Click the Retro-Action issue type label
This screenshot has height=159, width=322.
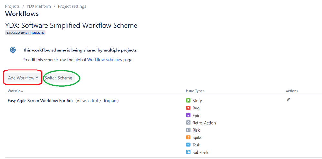coord(204,123)
